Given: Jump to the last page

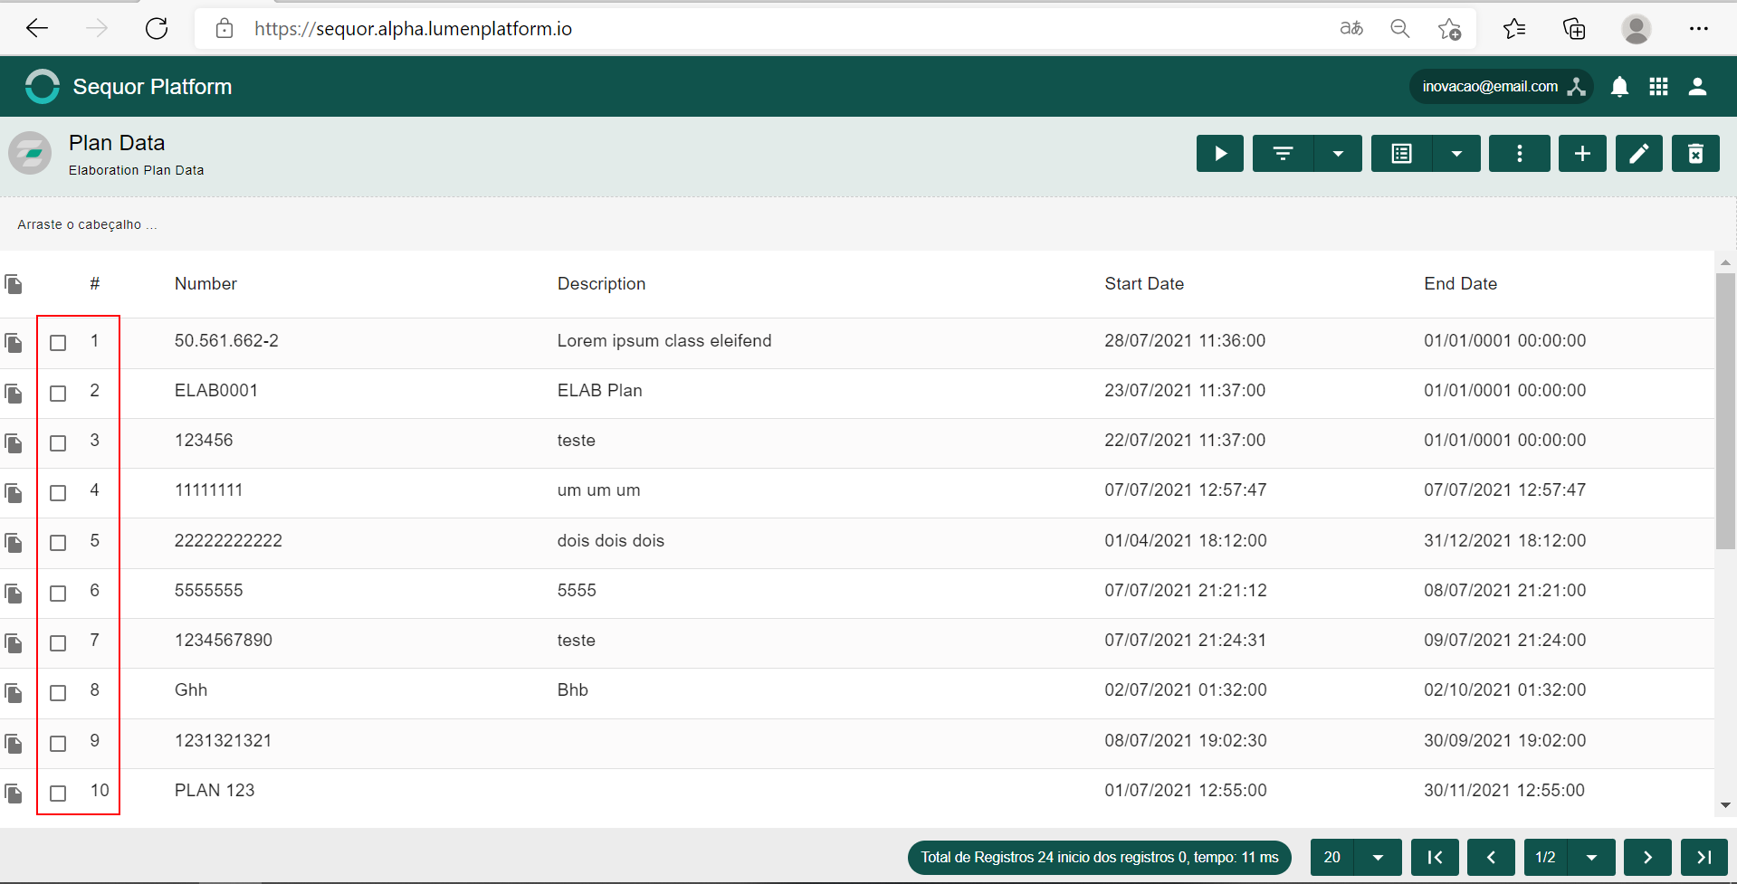Looking at the screenshot, I should click(x=1704, y=858).
